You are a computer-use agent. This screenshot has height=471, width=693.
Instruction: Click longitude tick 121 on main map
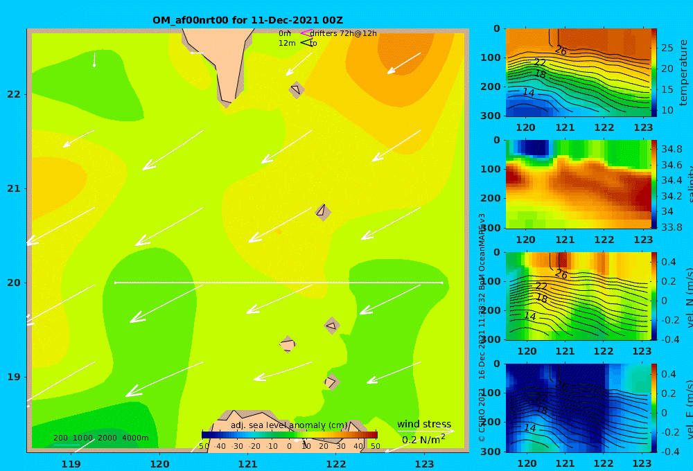(247, 464)
